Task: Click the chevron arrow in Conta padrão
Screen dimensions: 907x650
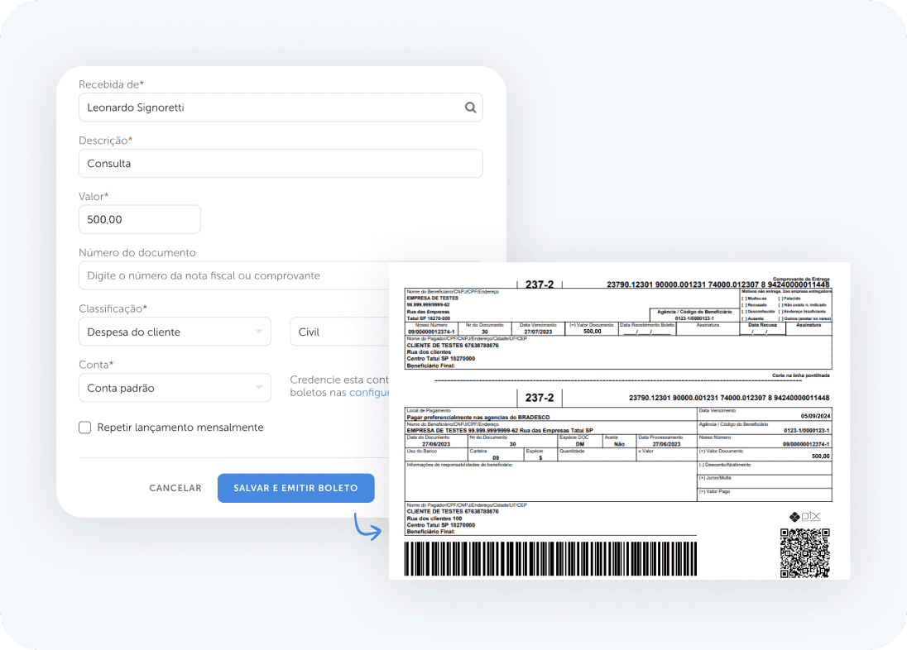Action: click(x=259, y=388)
